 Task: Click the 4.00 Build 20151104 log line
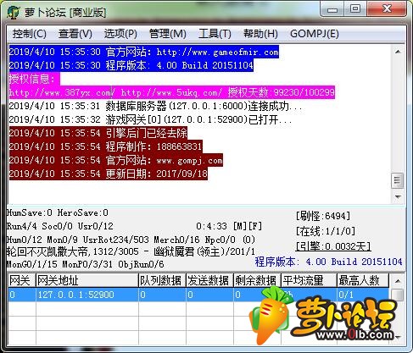coord(131,65)
